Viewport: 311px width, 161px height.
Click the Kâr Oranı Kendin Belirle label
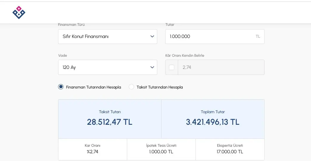coord(185,56)
